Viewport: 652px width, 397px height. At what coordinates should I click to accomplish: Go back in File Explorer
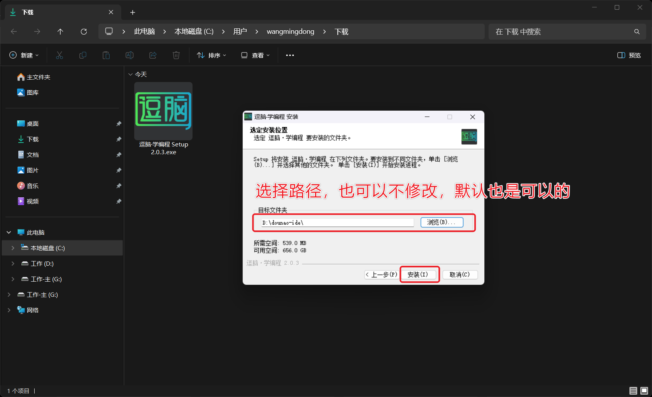click(14, 31)
